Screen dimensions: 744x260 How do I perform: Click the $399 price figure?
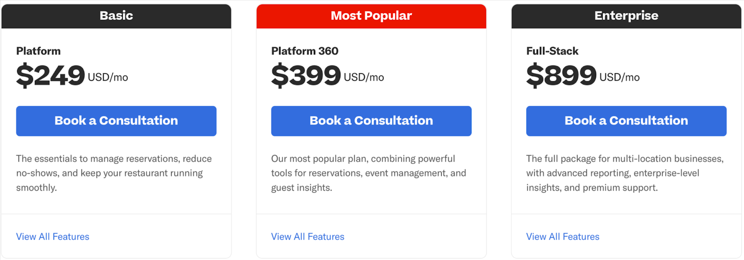point(306,76)
